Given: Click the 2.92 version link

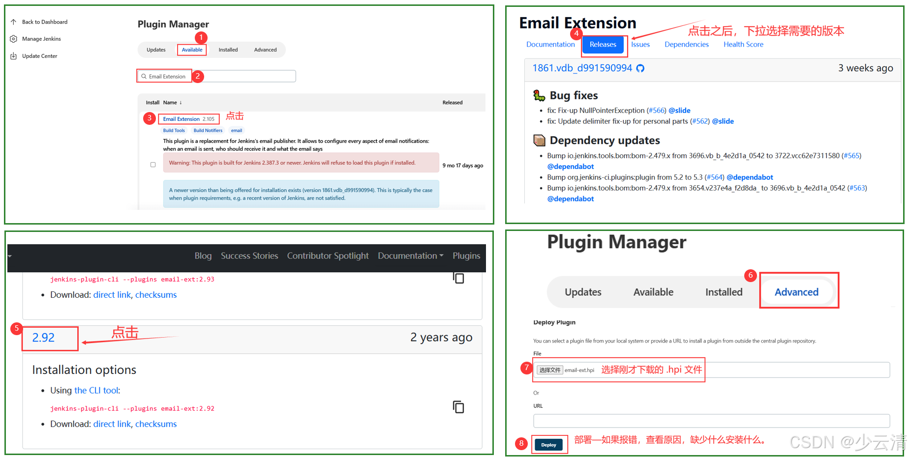Looking at the screenshot, I should point(43,338).
